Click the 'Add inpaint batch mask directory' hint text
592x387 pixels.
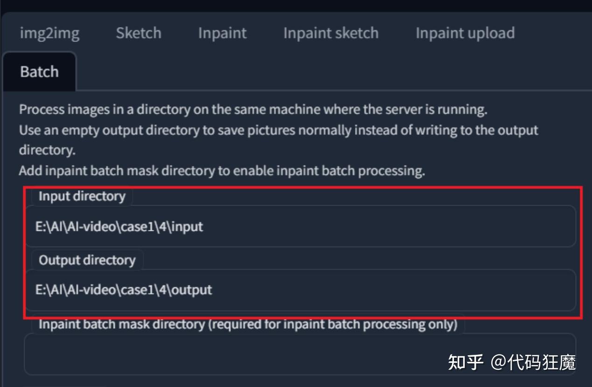pyautogui.click(x=222, y=171)
